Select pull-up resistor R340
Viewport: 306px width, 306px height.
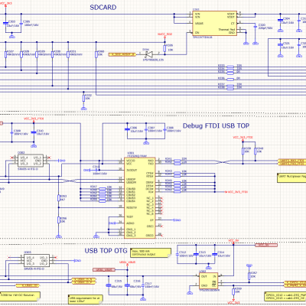coord(256,151)
